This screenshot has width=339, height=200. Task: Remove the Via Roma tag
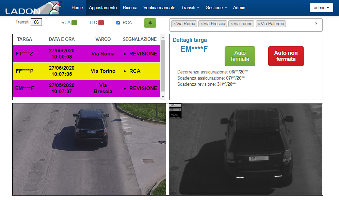pyautogui.click(x=175, y=24)
